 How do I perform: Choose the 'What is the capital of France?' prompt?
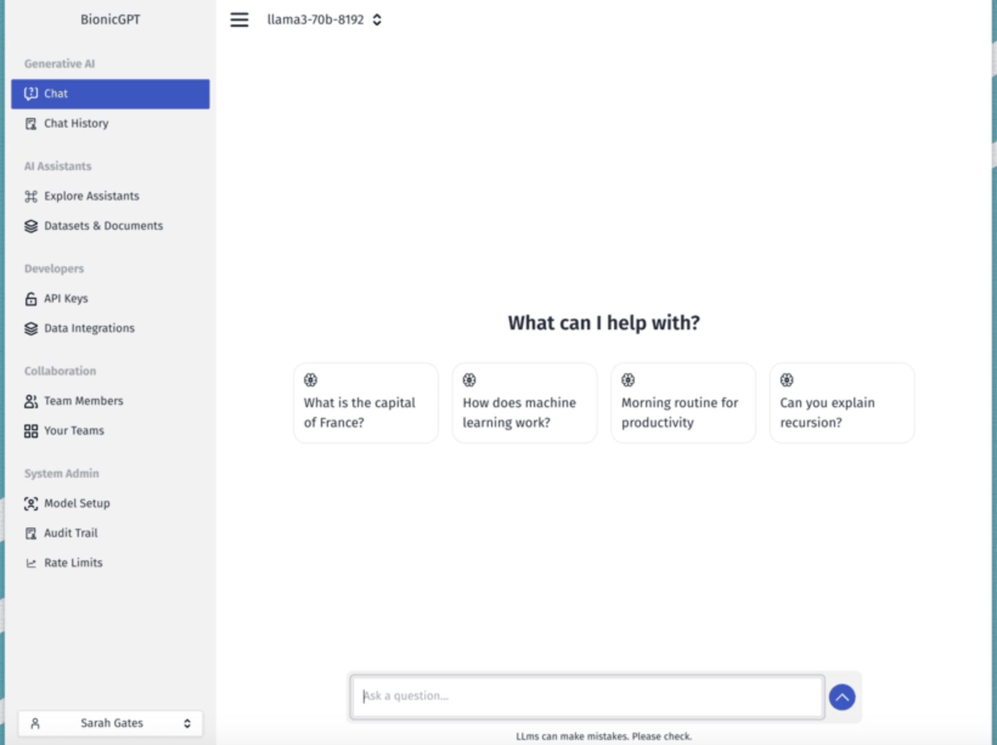[x=365, y=403]
